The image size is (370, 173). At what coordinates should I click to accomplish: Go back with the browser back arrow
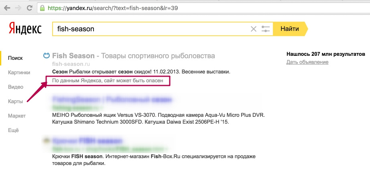7,8
